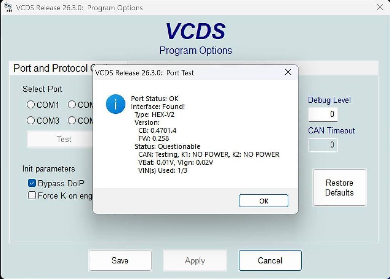This screenshot has width=390, height=279.
Task: Click the blue information icon
Action: tap(115, 104)
